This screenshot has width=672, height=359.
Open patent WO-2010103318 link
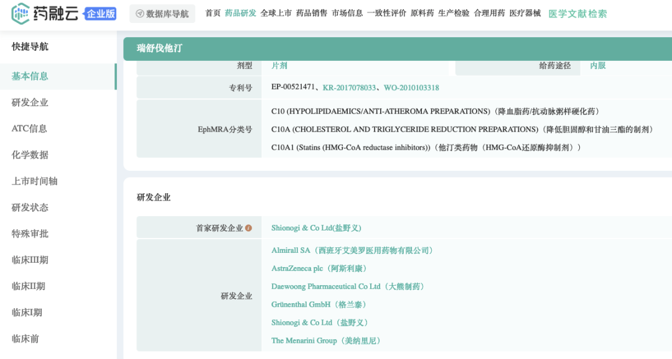(411, 88)
